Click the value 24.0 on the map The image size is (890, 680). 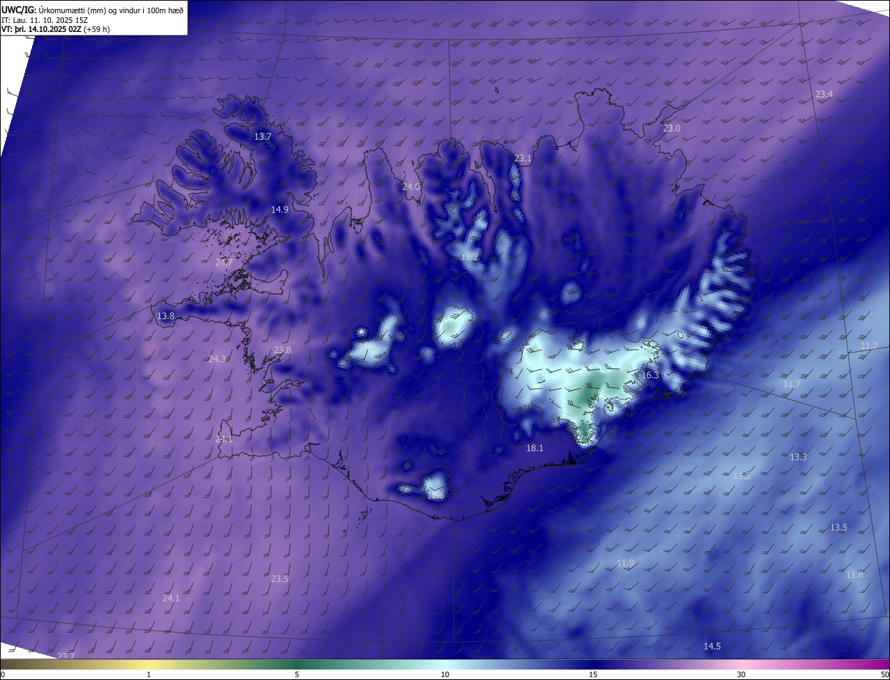(412, 187)
